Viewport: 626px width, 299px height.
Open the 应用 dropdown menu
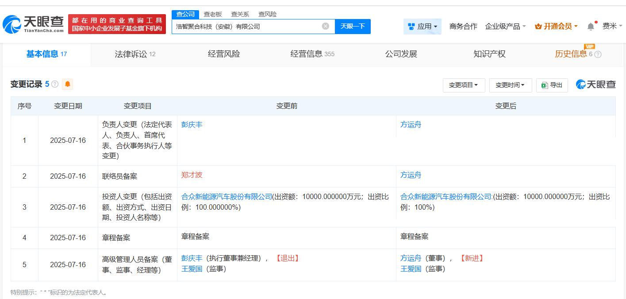(422, 27)
